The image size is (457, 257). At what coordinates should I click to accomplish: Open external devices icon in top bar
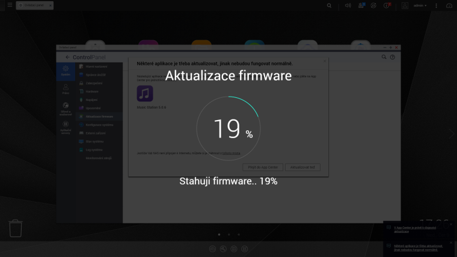coord(373,5)
